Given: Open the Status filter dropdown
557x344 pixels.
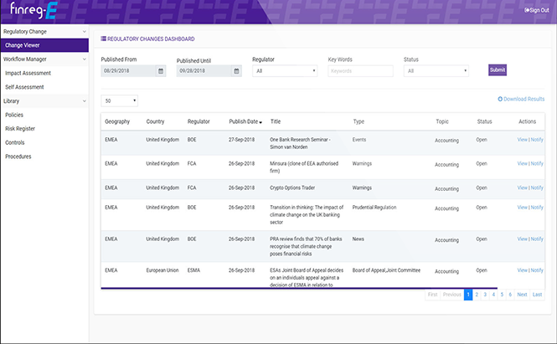Looking at the screenshot, I should (436, 71).
